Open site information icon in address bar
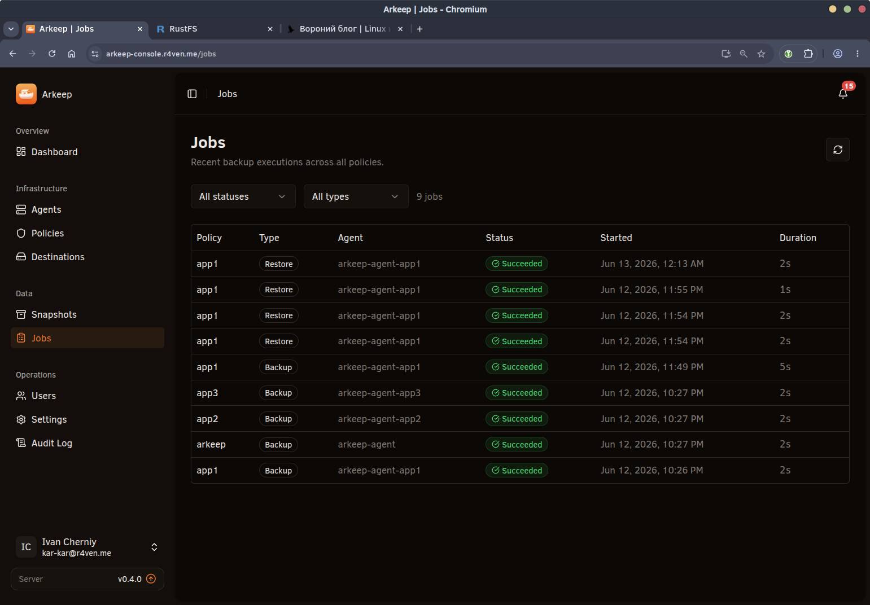Screen dimensions: 870x605 tap(95, 54)
